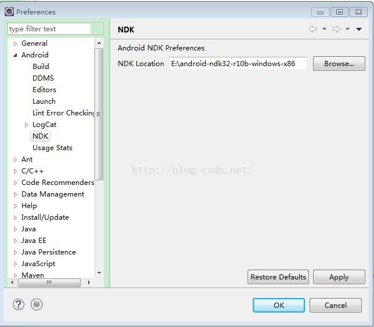Go forward with the right arrow icon

click(x=336, y=29)
